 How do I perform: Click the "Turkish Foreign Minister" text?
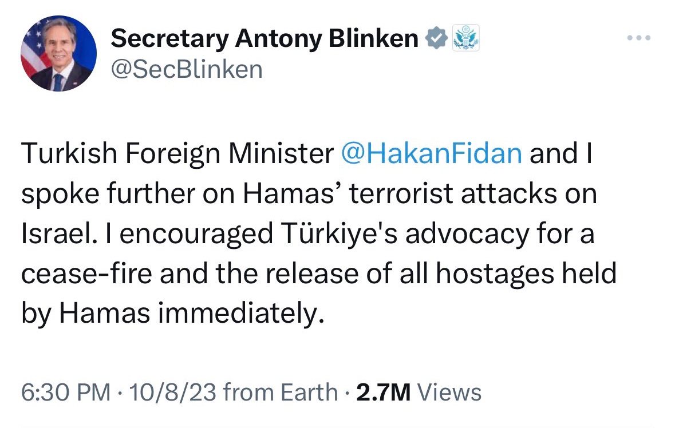point(176,154)
